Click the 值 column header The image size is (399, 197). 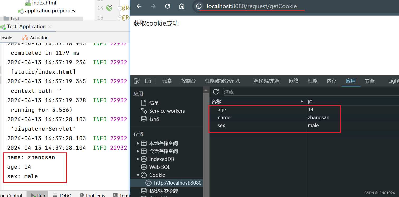(x=353, y=101)
